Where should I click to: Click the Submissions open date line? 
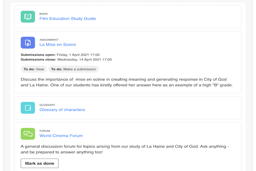click(60, 55)
